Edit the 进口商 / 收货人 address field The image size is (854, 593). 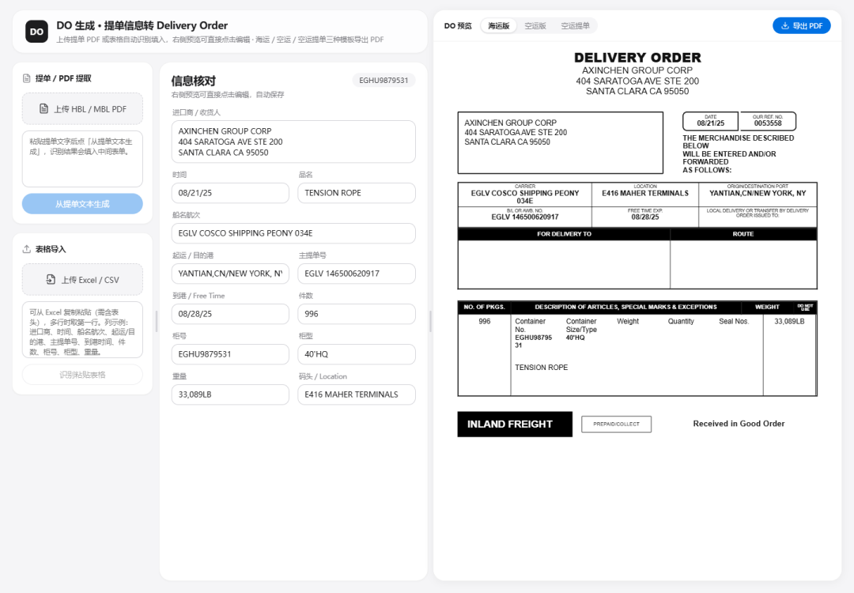pyautogui.click(x=293, y=142)
